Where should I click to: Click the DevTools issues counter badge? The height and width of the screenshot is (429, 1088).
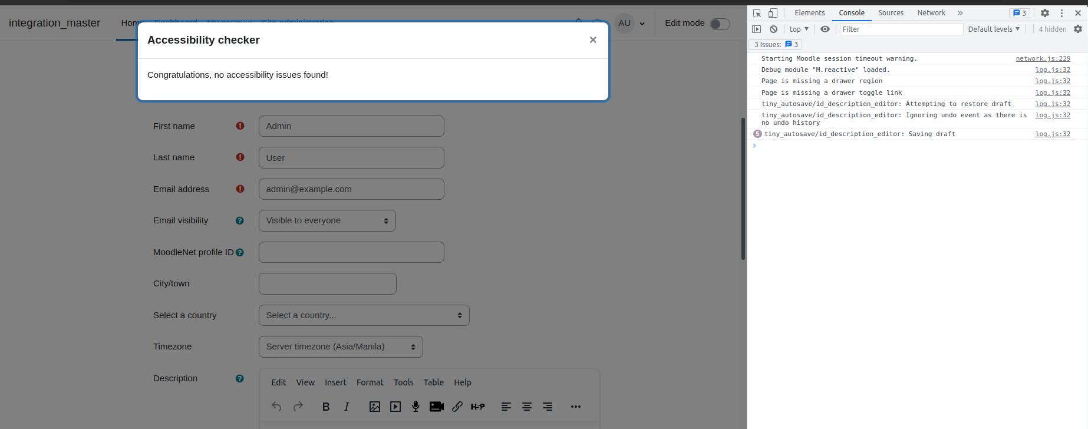1020,13
